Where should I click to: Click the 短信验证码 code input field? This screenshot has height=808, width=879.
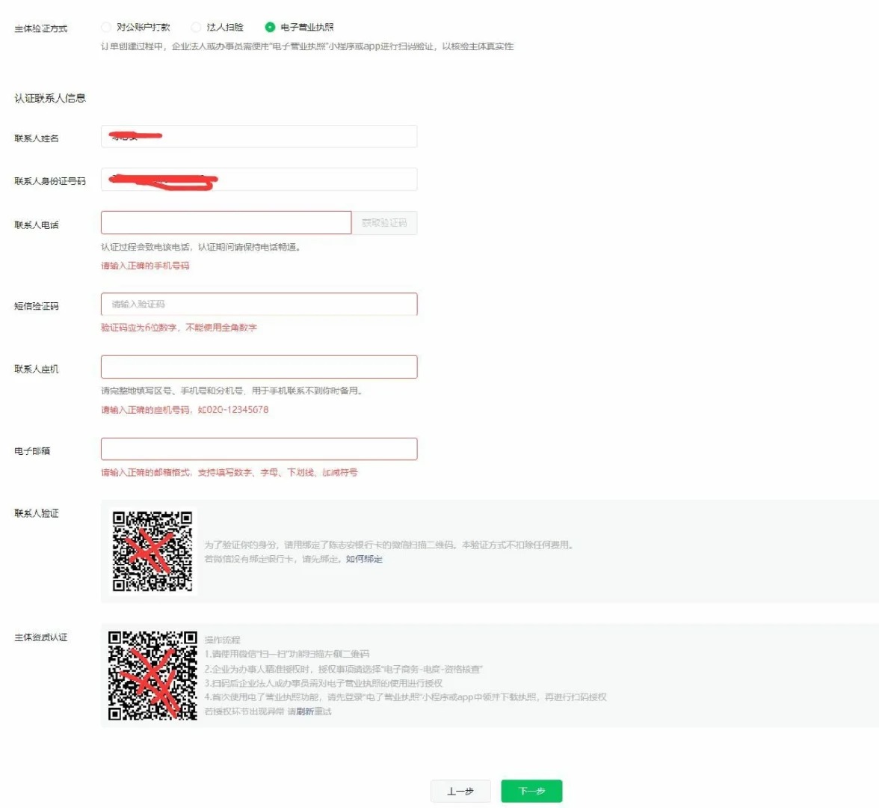pyautogui.click(x=259, y=304)
